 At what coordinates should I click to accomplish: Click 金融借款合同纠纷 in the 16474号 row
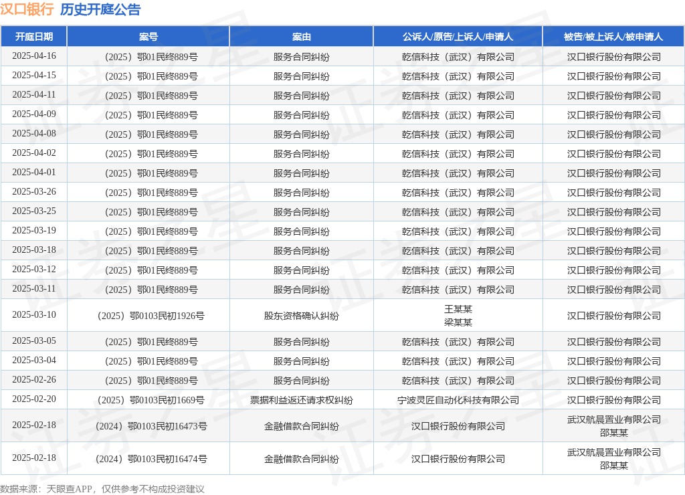tap(302, 459)
